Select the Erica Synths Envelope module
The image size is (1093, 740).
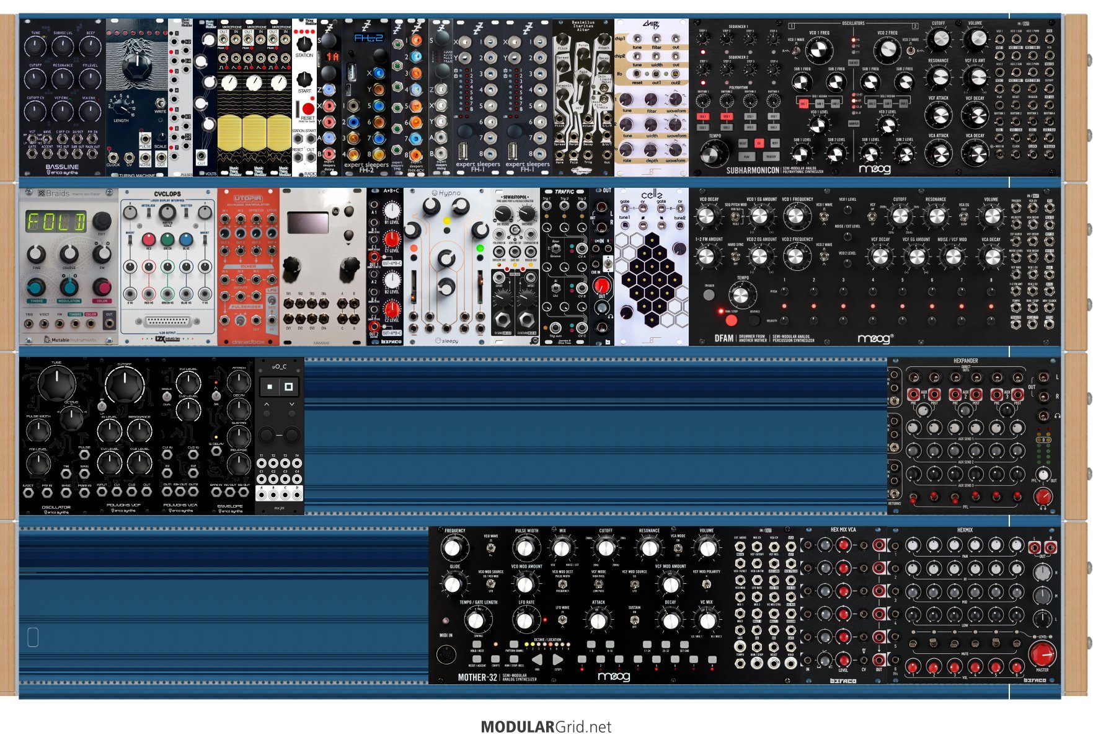coord(230,436)
